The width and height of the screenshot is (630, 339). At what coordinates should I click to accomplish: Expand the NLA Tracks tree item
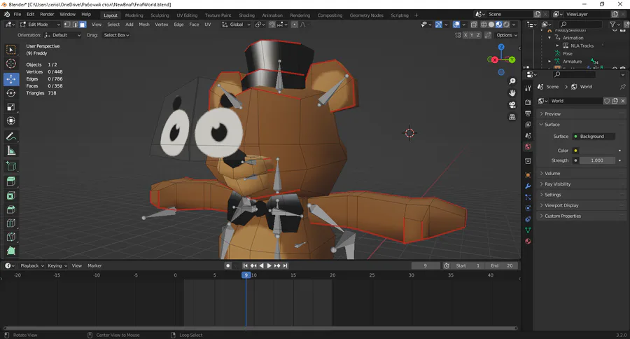click(x=557, y=46)
